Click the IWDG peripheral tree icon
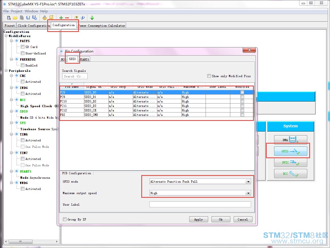 coord(17,88)
